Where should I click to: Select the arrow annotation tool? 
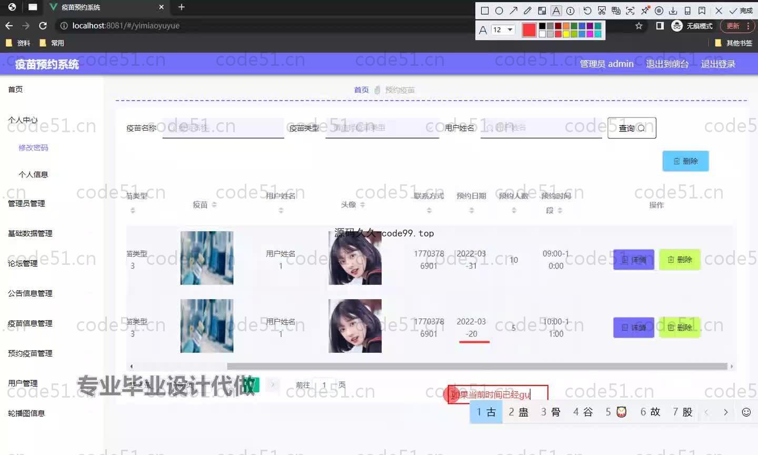(513, 11)
